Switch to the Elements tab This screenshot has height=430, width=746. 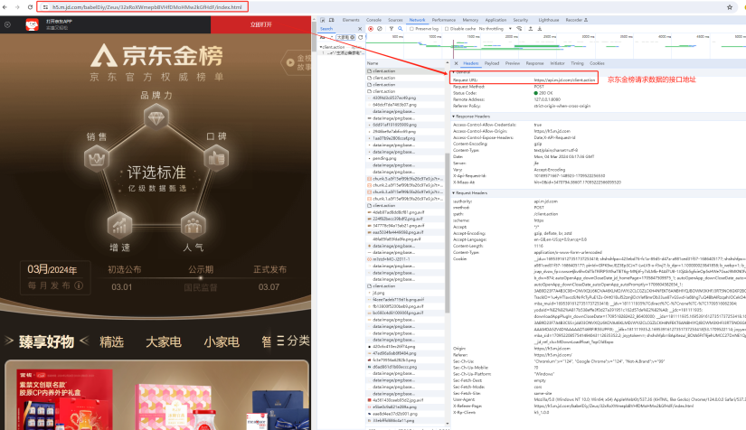click(x=351, y=20)
